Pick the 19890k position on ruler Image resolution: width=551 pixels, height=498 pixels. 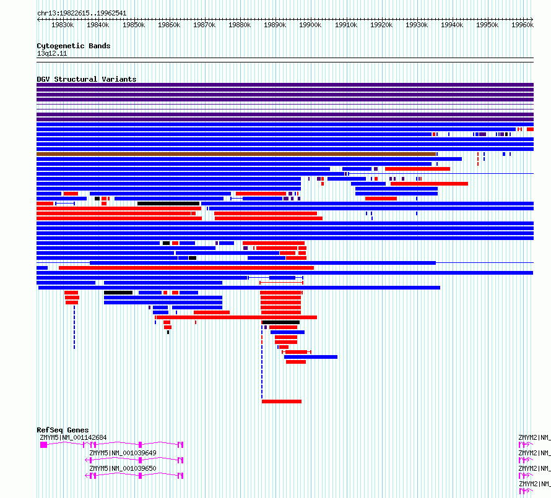point(275,25)
